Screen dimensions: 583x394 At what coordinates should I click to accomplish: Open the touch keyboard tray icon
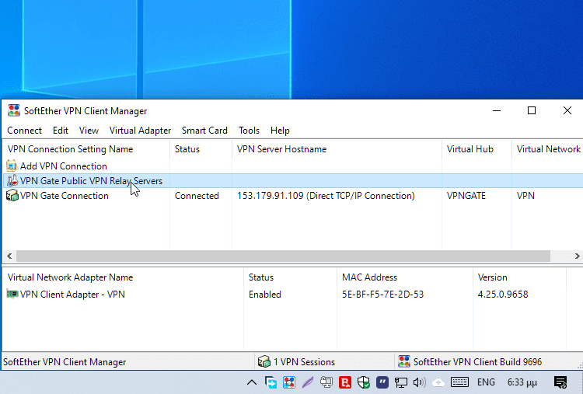(459, 382)
